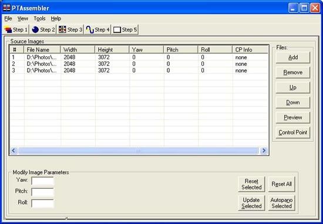Click Update Selected button
The width and height of the screenshot is (323, 224).
click(x=251, y=203)
